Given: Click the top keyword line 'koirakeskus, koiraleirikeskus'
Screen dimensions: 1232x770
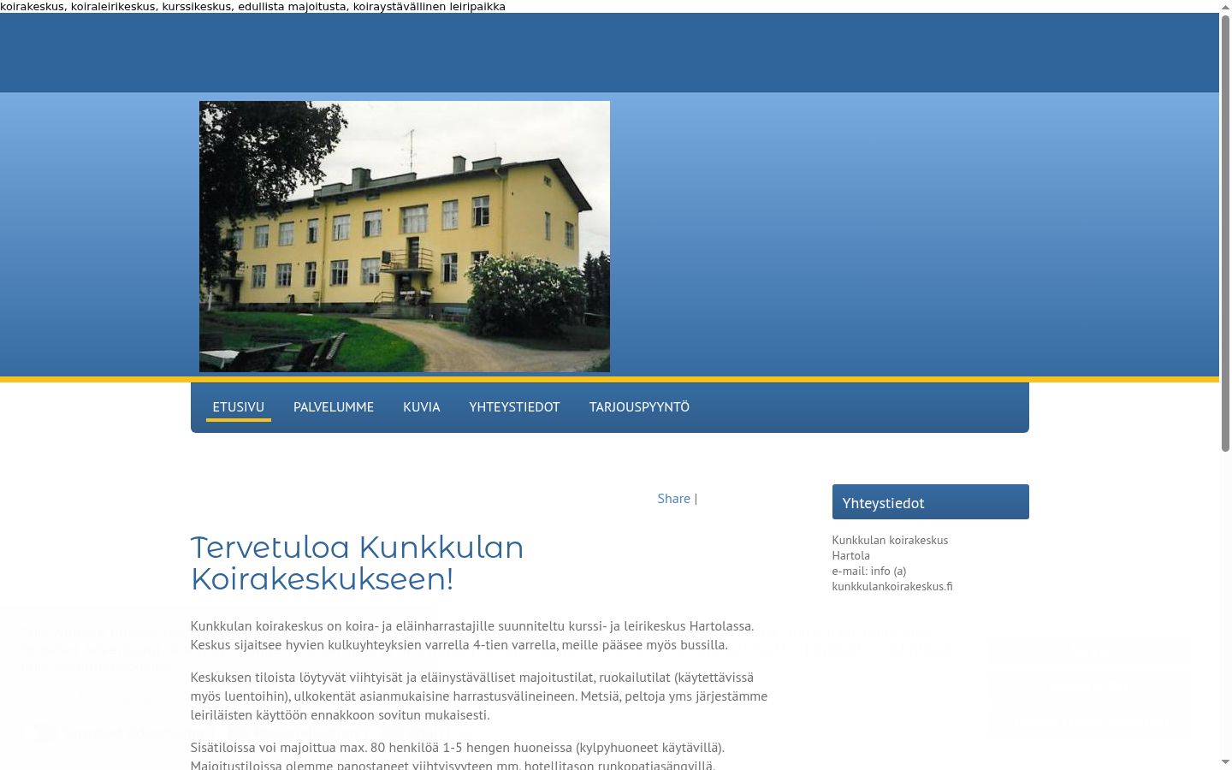Looking at the screenshot, I should point(252,6).
